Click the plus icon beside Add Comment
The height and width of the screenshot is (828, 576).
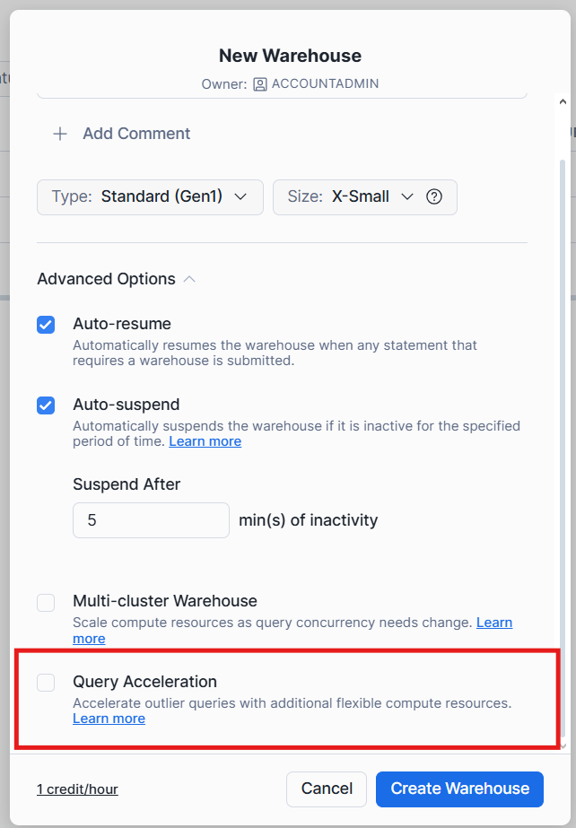tap(60, 134)
